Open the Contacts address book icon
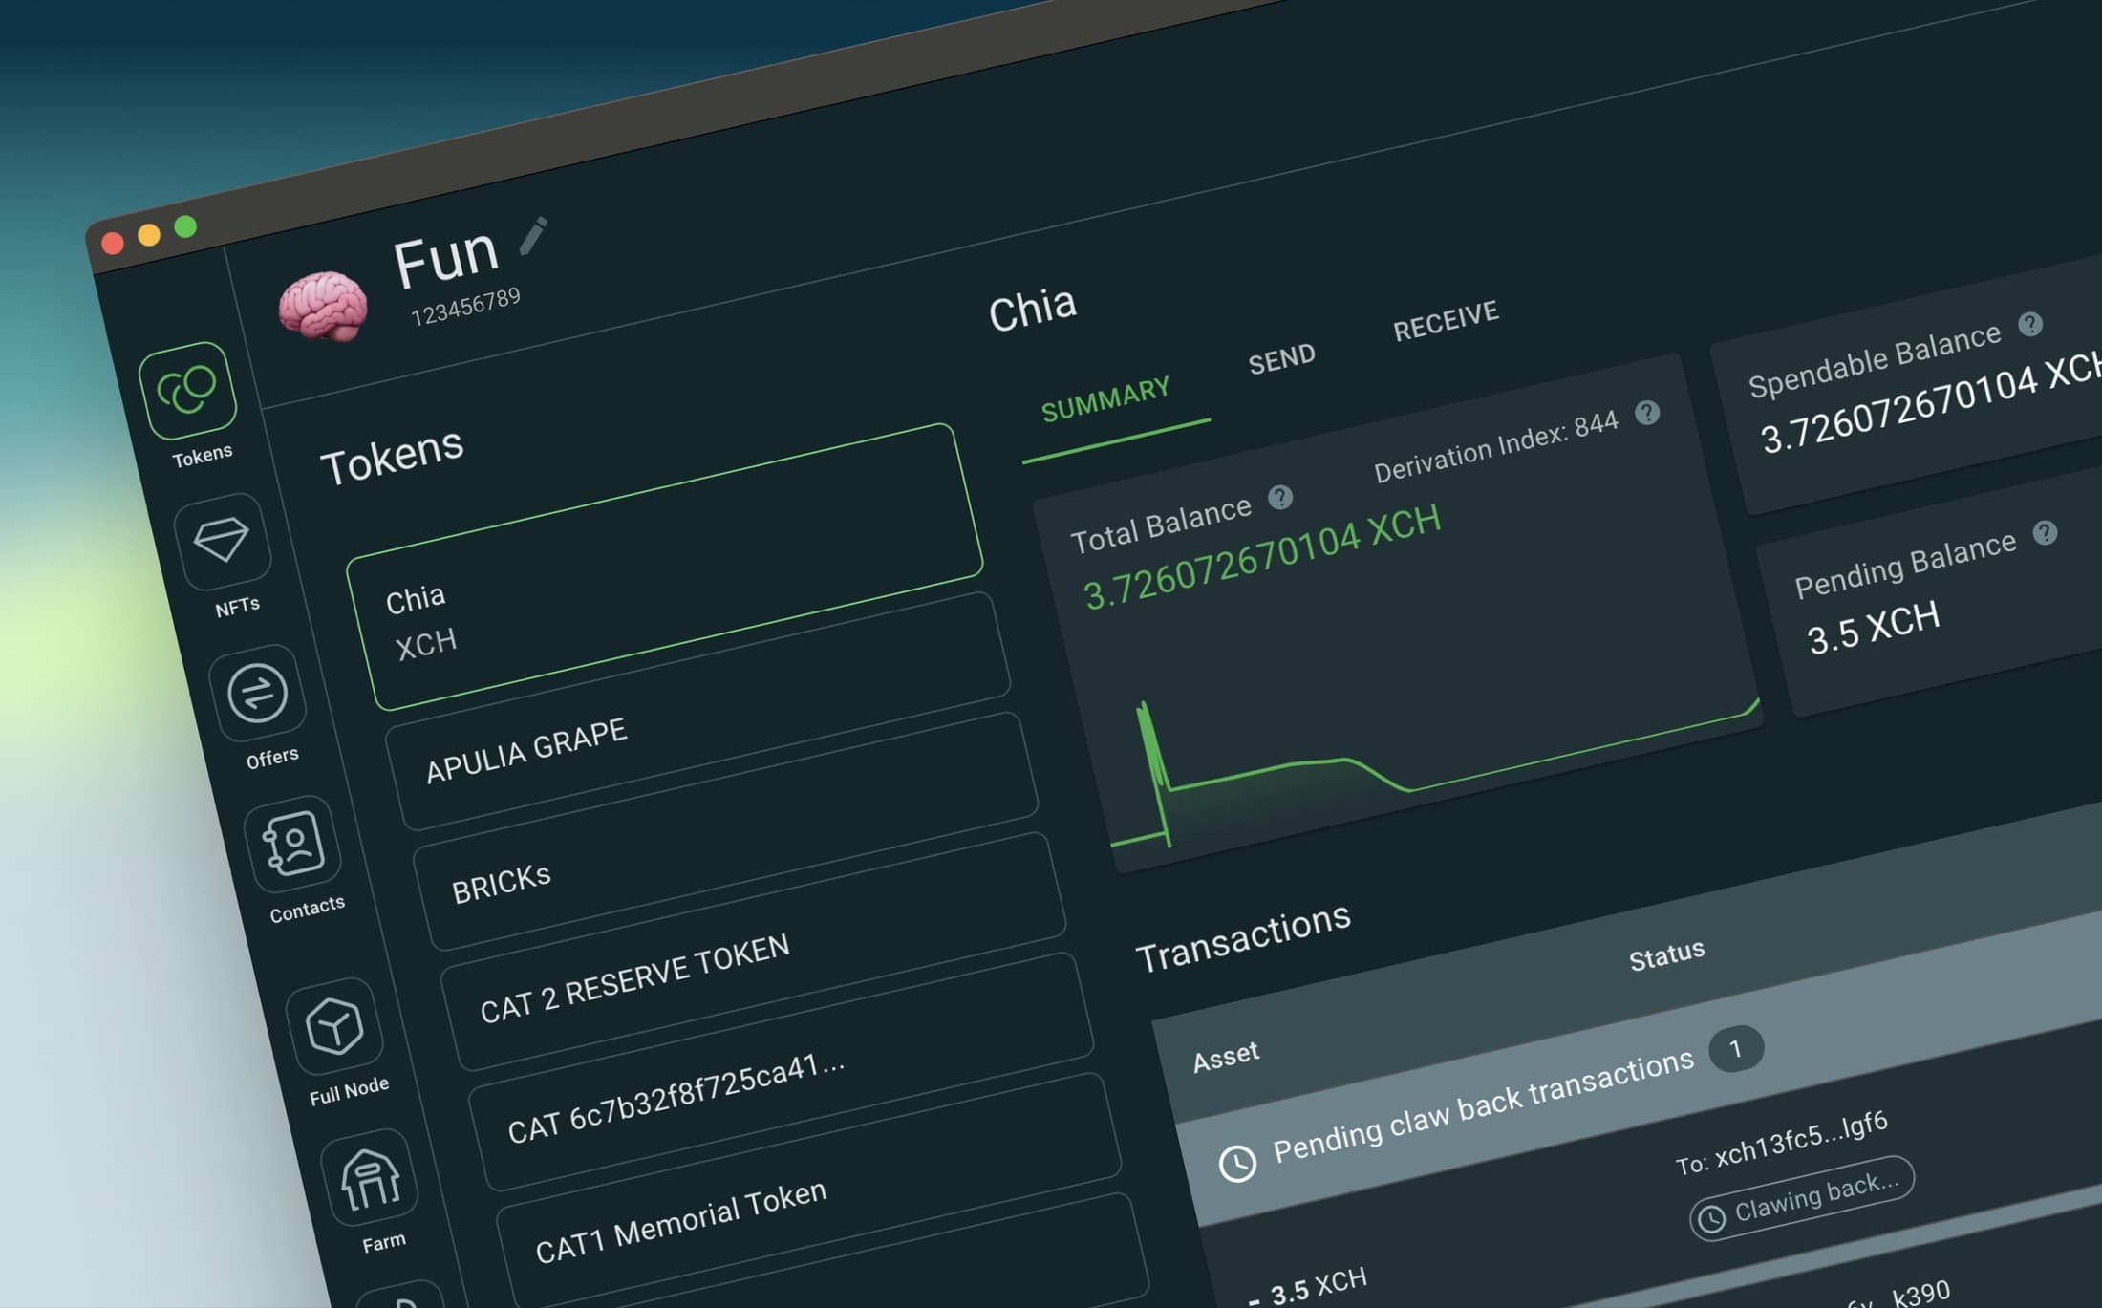 (292, 844)
